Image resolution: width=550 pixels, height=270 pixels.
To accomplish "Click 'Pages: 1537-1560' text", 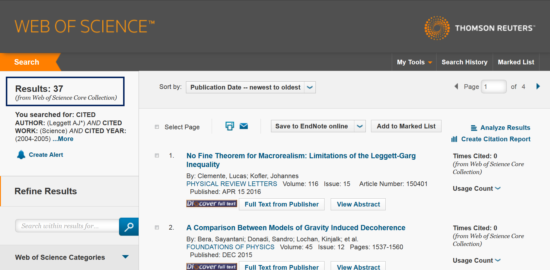I will (x=376, y=247).
